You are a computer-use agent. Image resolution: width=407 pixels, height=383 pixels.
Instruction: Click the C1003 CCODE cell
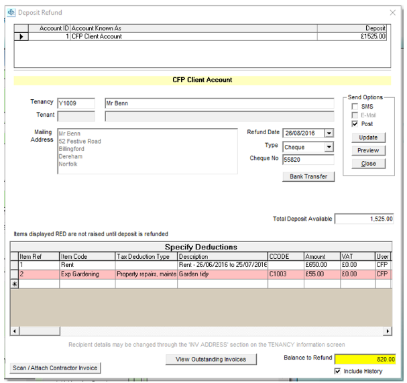click(286, 274)
